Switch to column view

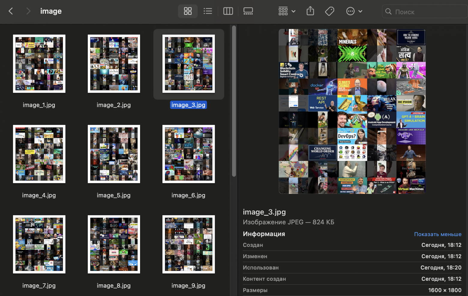[x=228, y=11]
